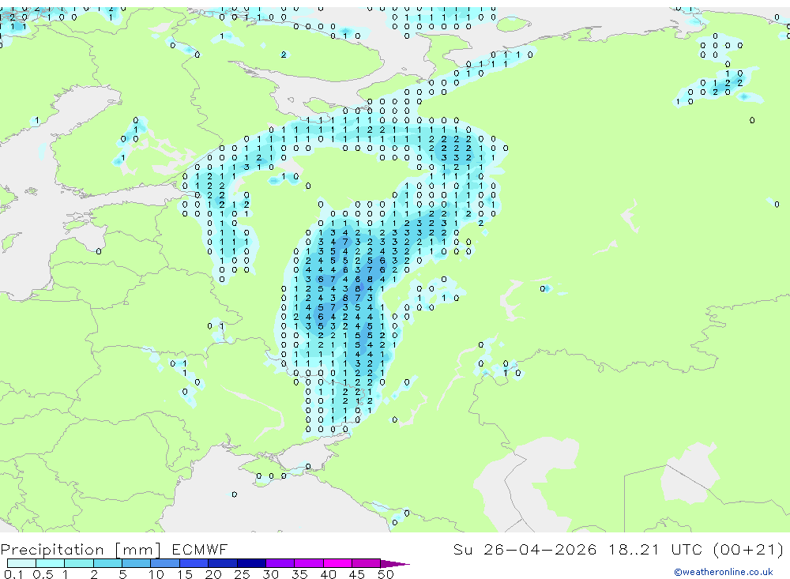
Task: Click the date Su 26-04-2026 text
Action: [525, 549]
